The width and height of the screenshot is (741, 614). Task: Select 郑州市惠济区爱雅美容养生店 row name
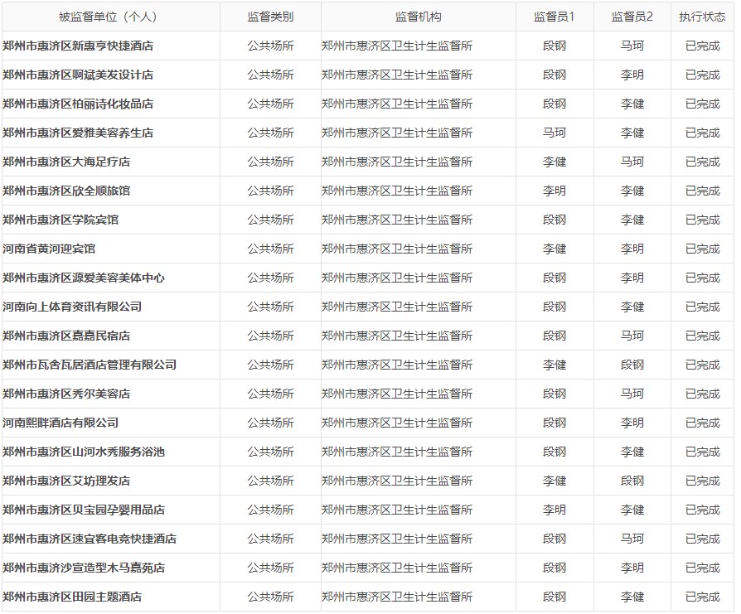(x=78, y=133)
